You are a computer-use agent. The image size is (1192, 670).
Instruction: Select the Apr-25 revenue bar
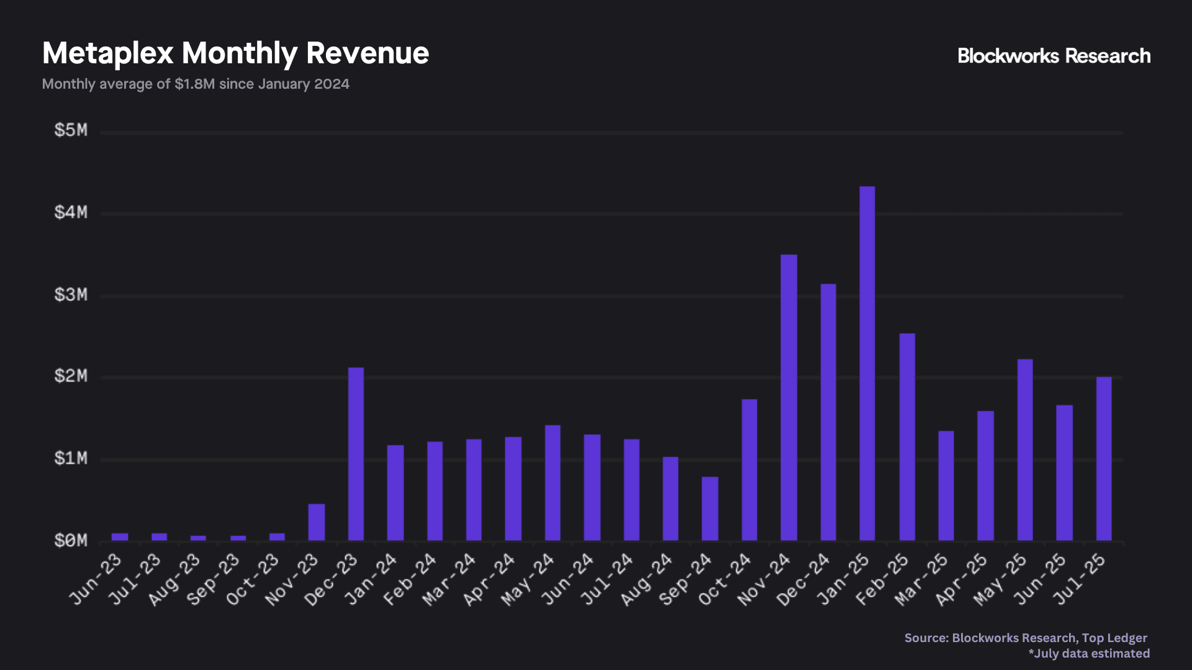click(986, 476)
